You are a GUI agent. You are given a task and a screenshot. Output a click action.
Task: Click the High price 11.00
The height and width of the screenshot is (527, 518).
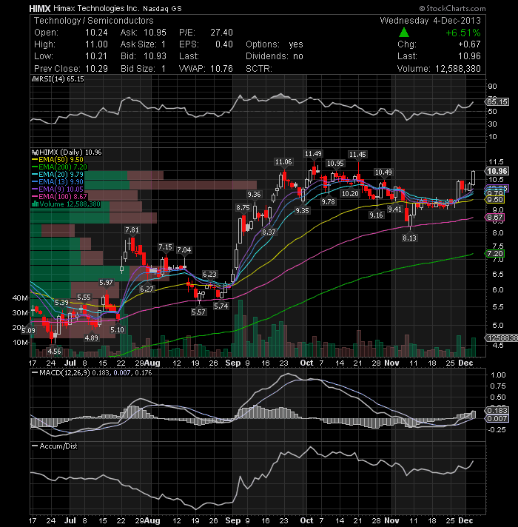pyautogui.click(x=96, y=44)
